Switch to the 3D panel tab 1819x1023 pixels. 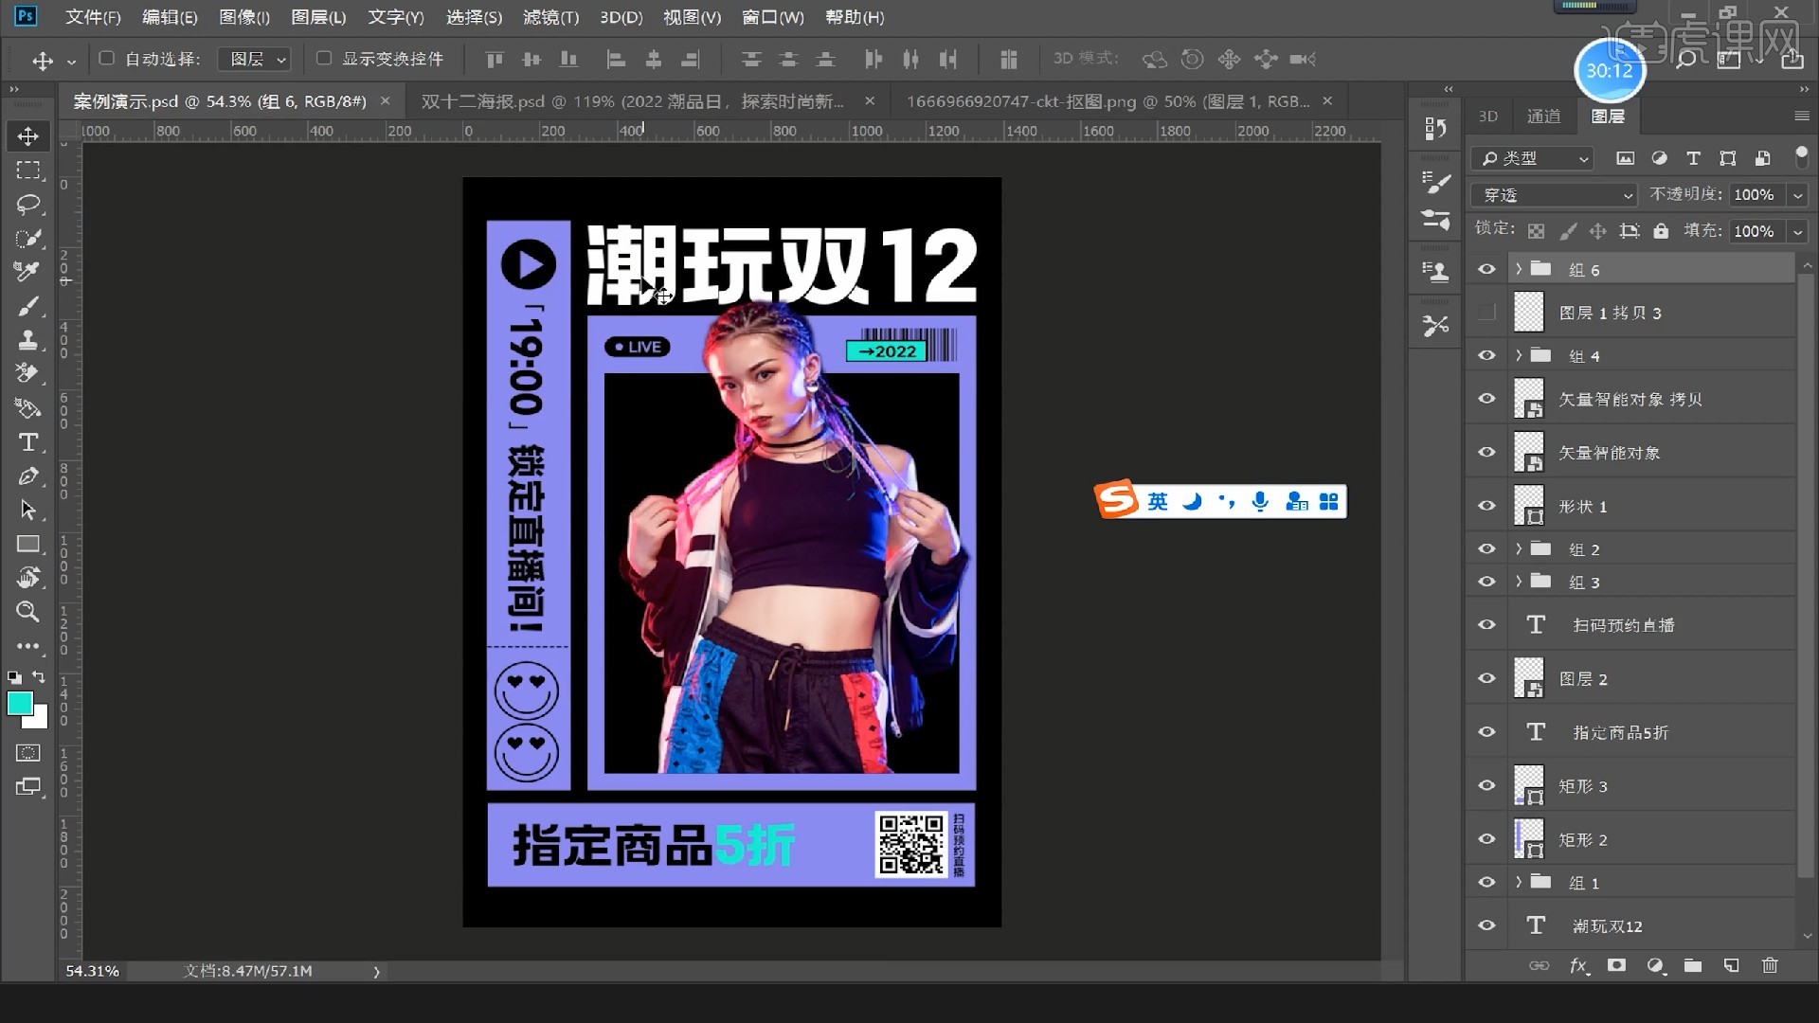tap(1488, 117)
